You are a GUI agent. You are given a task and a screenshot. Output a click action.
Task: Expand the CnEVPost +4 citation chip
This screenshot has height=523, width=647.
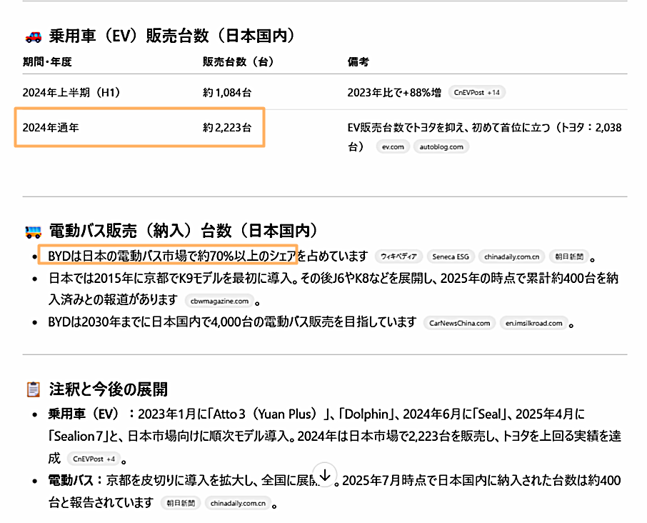pos(94,459)
